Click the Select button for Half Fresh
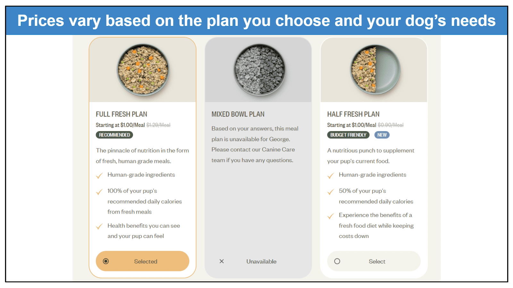 374,261
